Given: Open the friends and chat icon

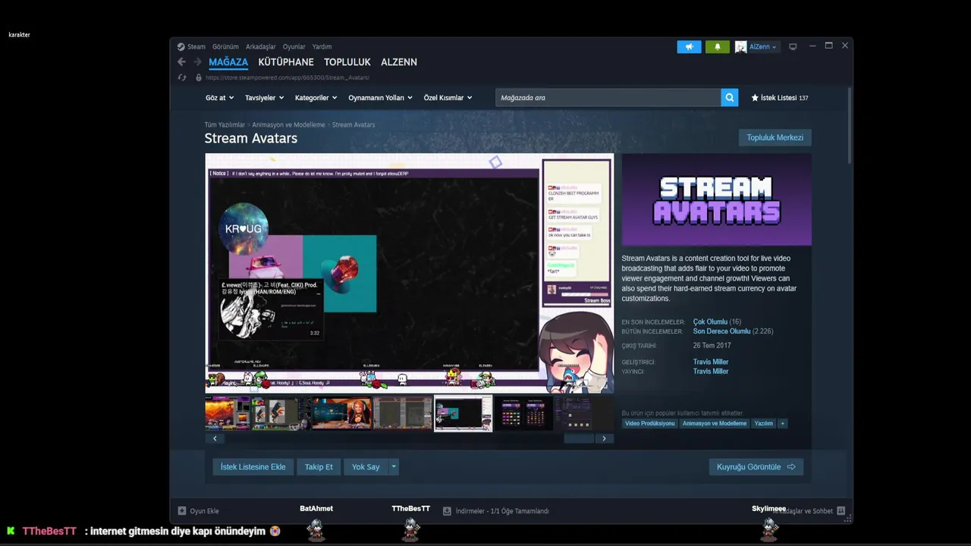Looking at the screenshot, I should pyautogui.click(x=841, y=511).
